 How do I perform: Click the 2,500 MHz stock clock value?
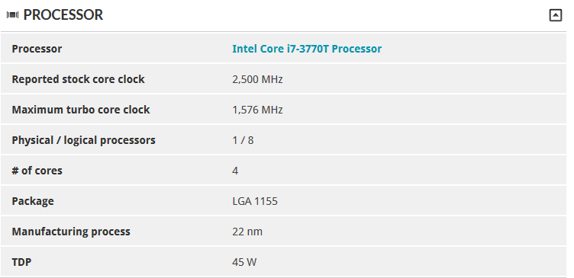coord(257,79)
